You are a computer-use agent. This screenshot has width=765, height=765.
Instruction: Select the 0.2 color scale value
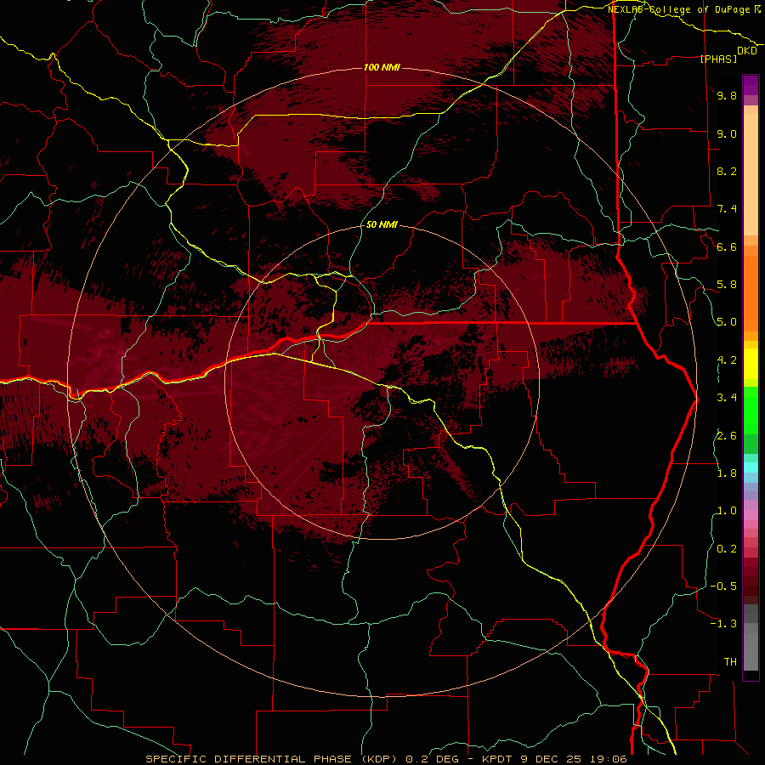click(727, 549)
